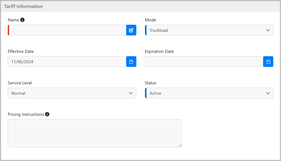Click the Service Level chevron arrow

point(131,93)
